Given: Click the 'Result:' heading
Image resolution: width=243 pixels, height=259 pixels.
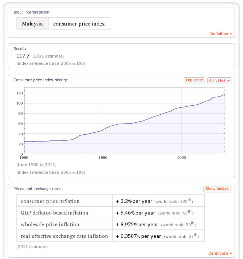Looking at the screenshot, I should coord(20,49).
